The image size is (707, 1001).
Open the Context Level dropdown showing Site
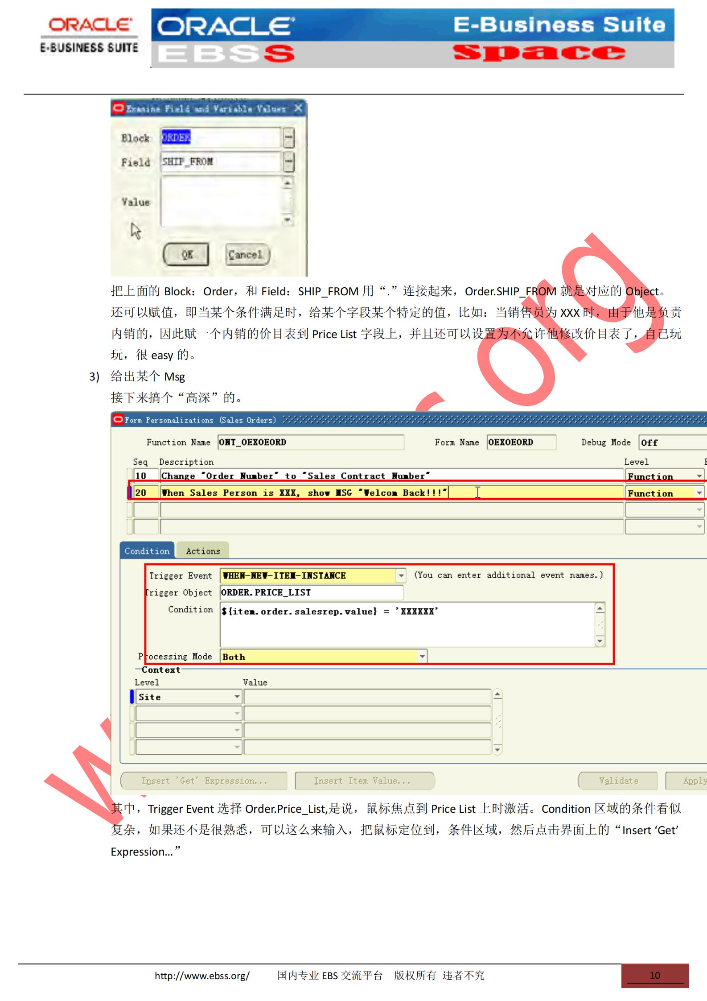(x=237, y=697)
